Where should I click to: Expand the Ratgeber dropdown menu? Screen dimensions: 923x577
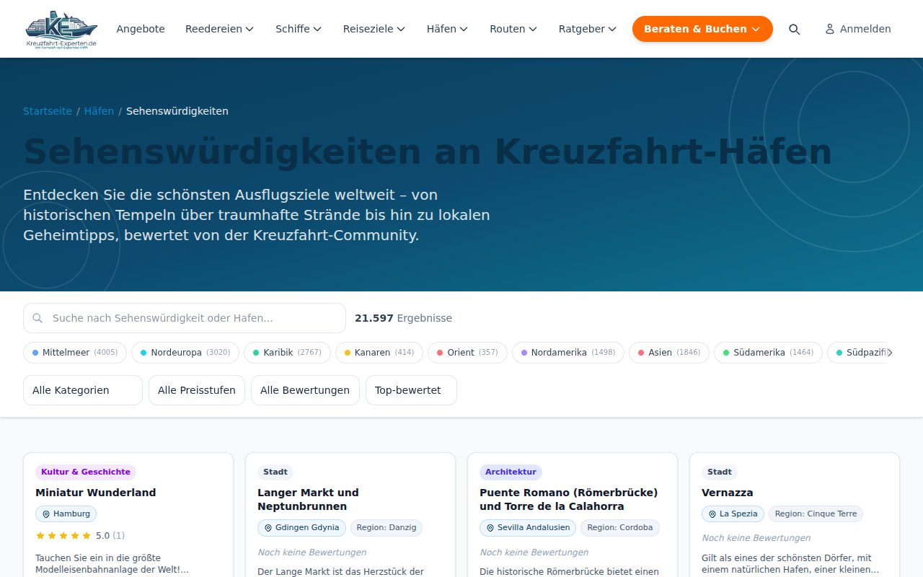click(x=588, y=29)
